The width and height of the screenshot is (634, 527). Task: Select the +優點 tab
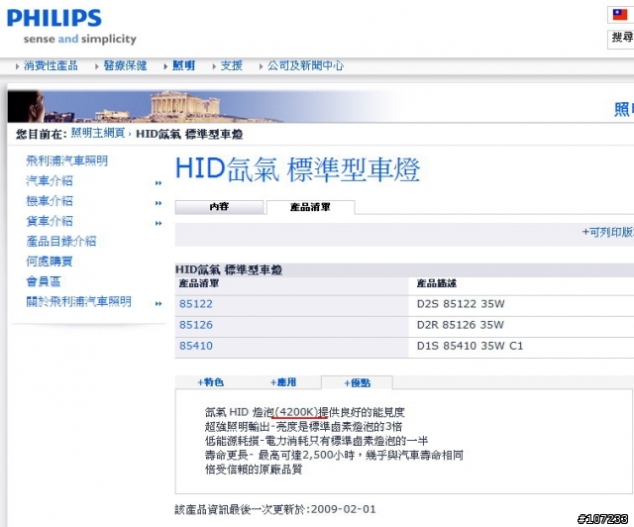pyautogui.click(x=357, y=382)
